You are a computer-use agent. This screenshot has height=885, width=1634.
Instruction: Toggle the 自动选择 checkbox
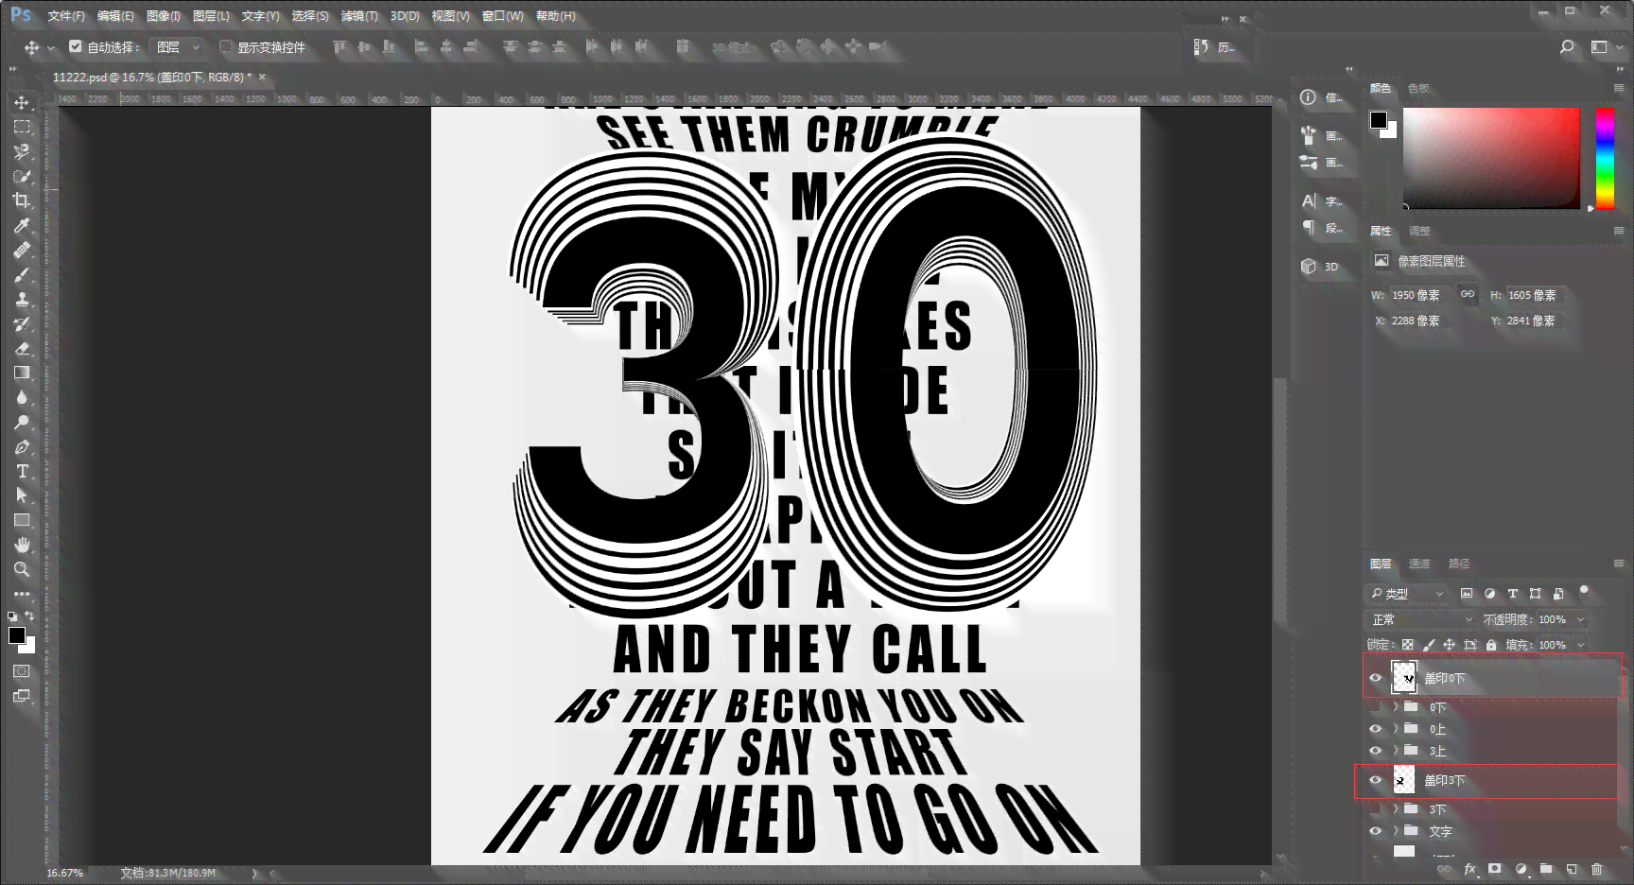(x=76, y=46)
